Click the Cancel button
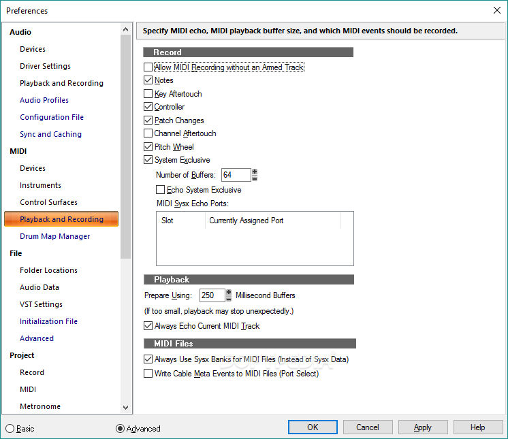 click(368, 427)
